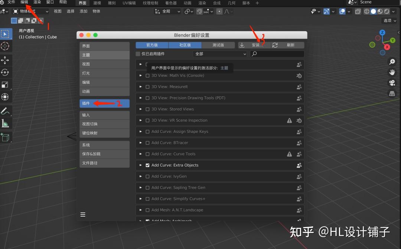
Task: Toggle X-ray view icon
Action: (x=358, y=12)
